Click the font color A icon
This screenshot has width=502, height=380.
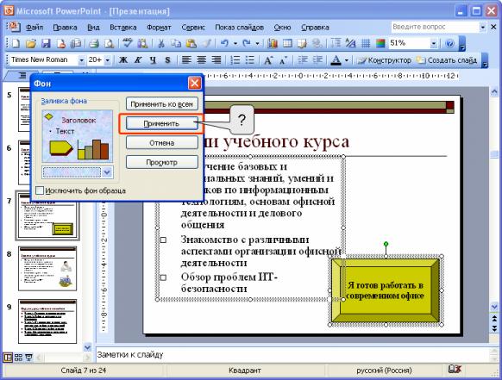click(336, 59)
